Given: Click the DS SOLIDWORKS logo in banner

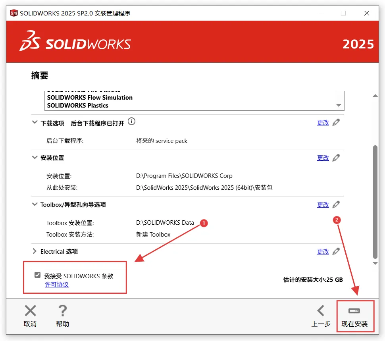Looking at the screenshot, I should click(75, 42).
